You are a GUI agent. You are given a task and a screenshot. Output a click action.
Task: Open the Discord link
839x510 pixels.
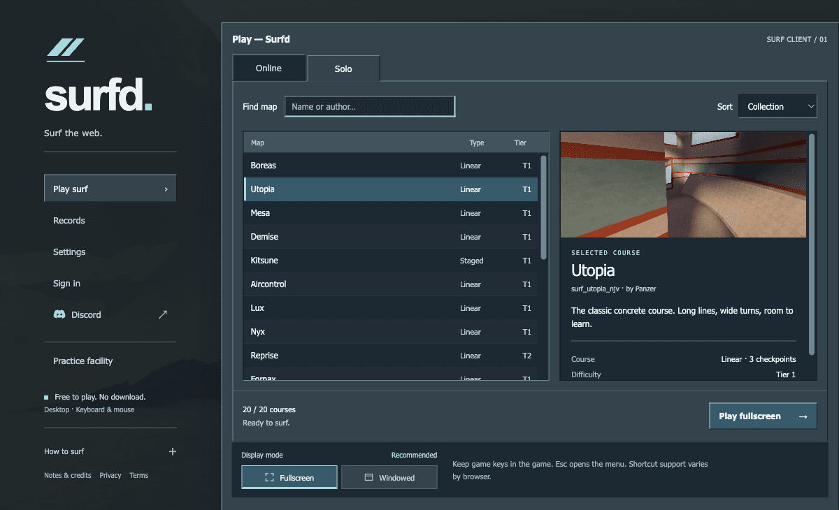(110, 314)
